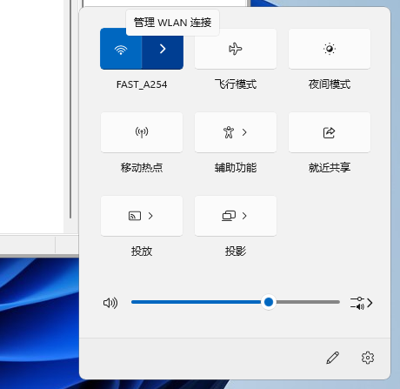Open the manage WLAN connections chevron

click(163, 49)
